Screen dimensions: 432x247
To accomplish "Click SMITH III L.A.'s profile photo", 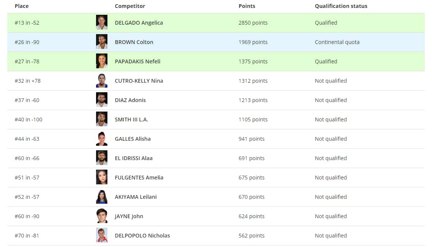I will 102,120.
